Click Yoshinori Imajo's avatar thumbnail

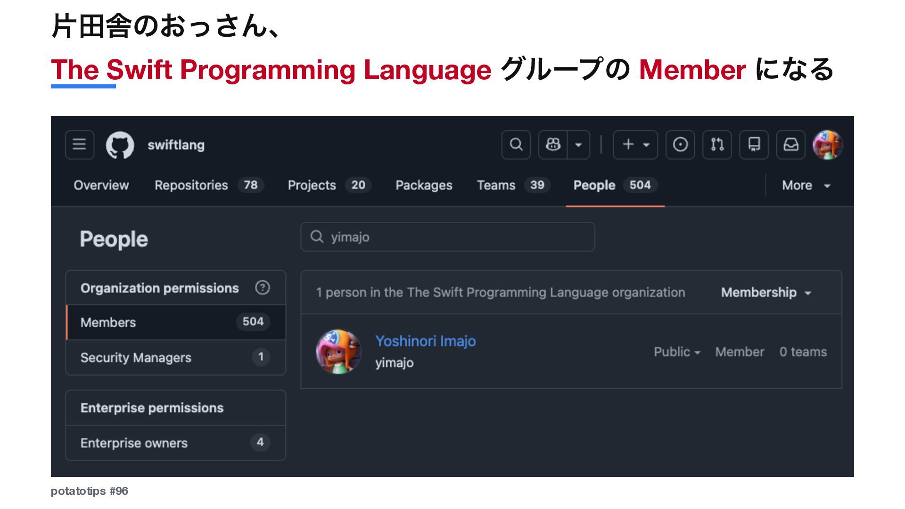[x=338, y=352]
